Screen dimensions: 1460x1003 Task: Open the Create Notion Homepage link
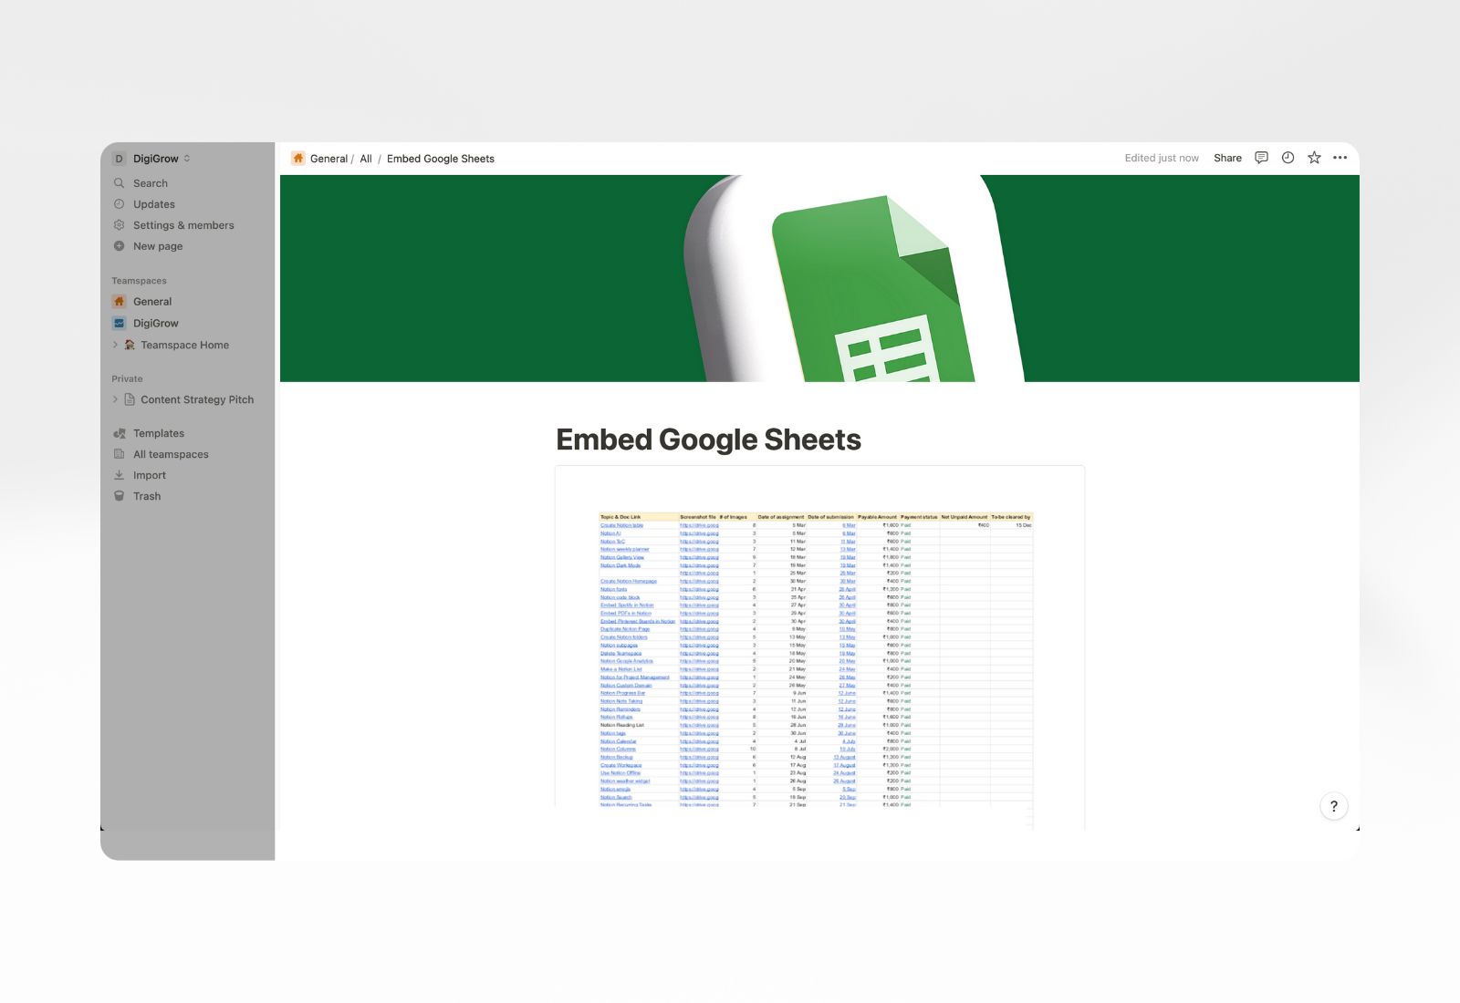[628, 582]
